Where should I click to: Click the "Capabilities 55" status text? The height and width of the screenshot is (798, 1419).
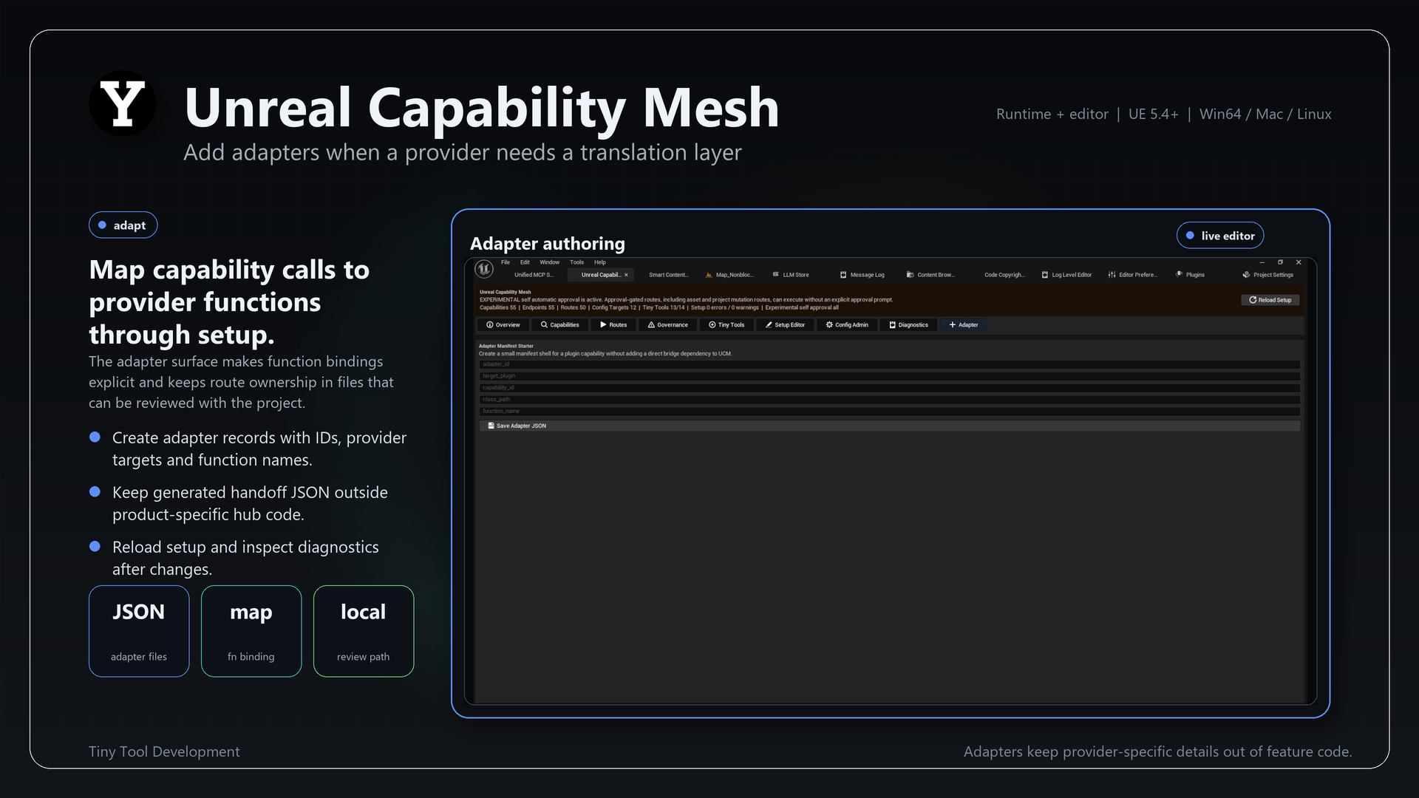point(498,308)
